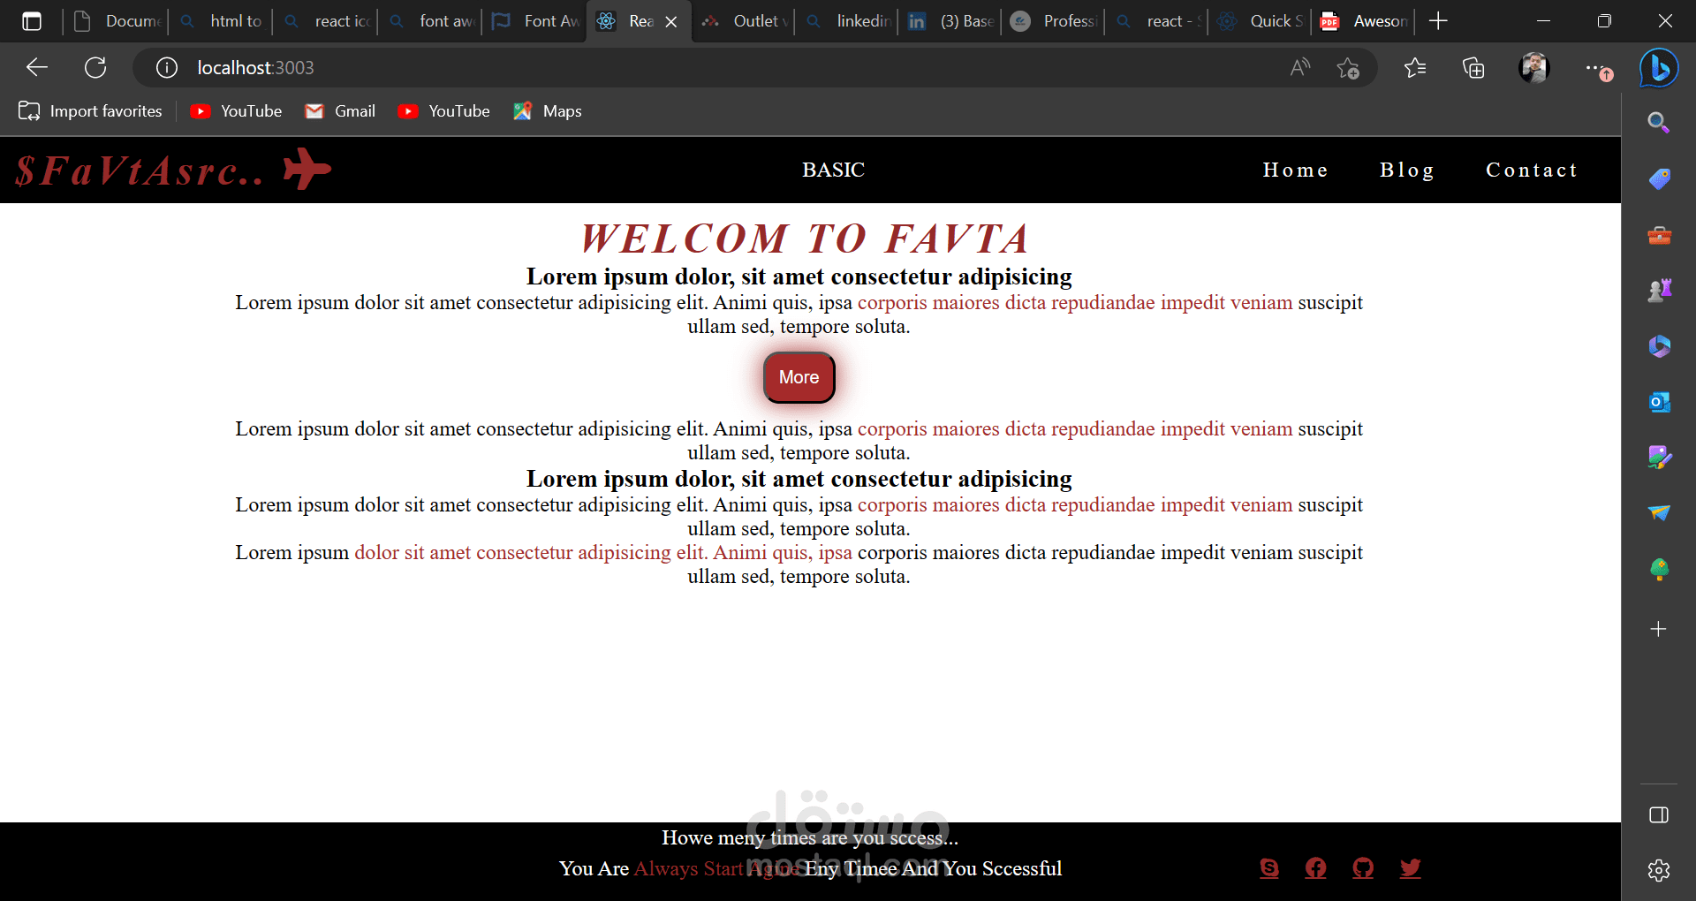Open the Microsoft 365 sidebar icon
Screen dimensions: 1696x901
(1659, 345)
